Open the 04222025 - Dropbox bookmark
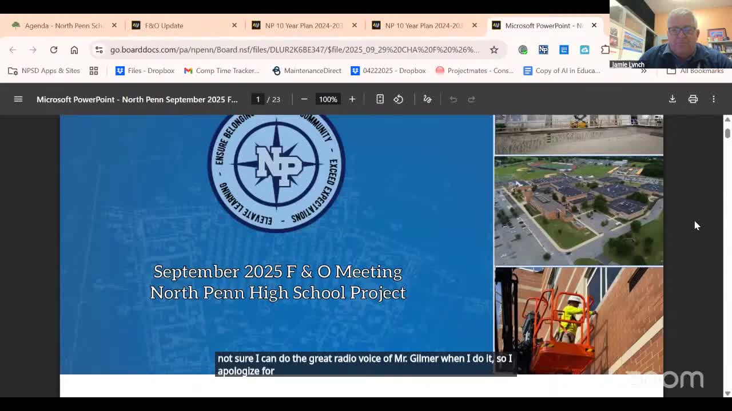Screen dimensions: 732x411 (389, 71)
